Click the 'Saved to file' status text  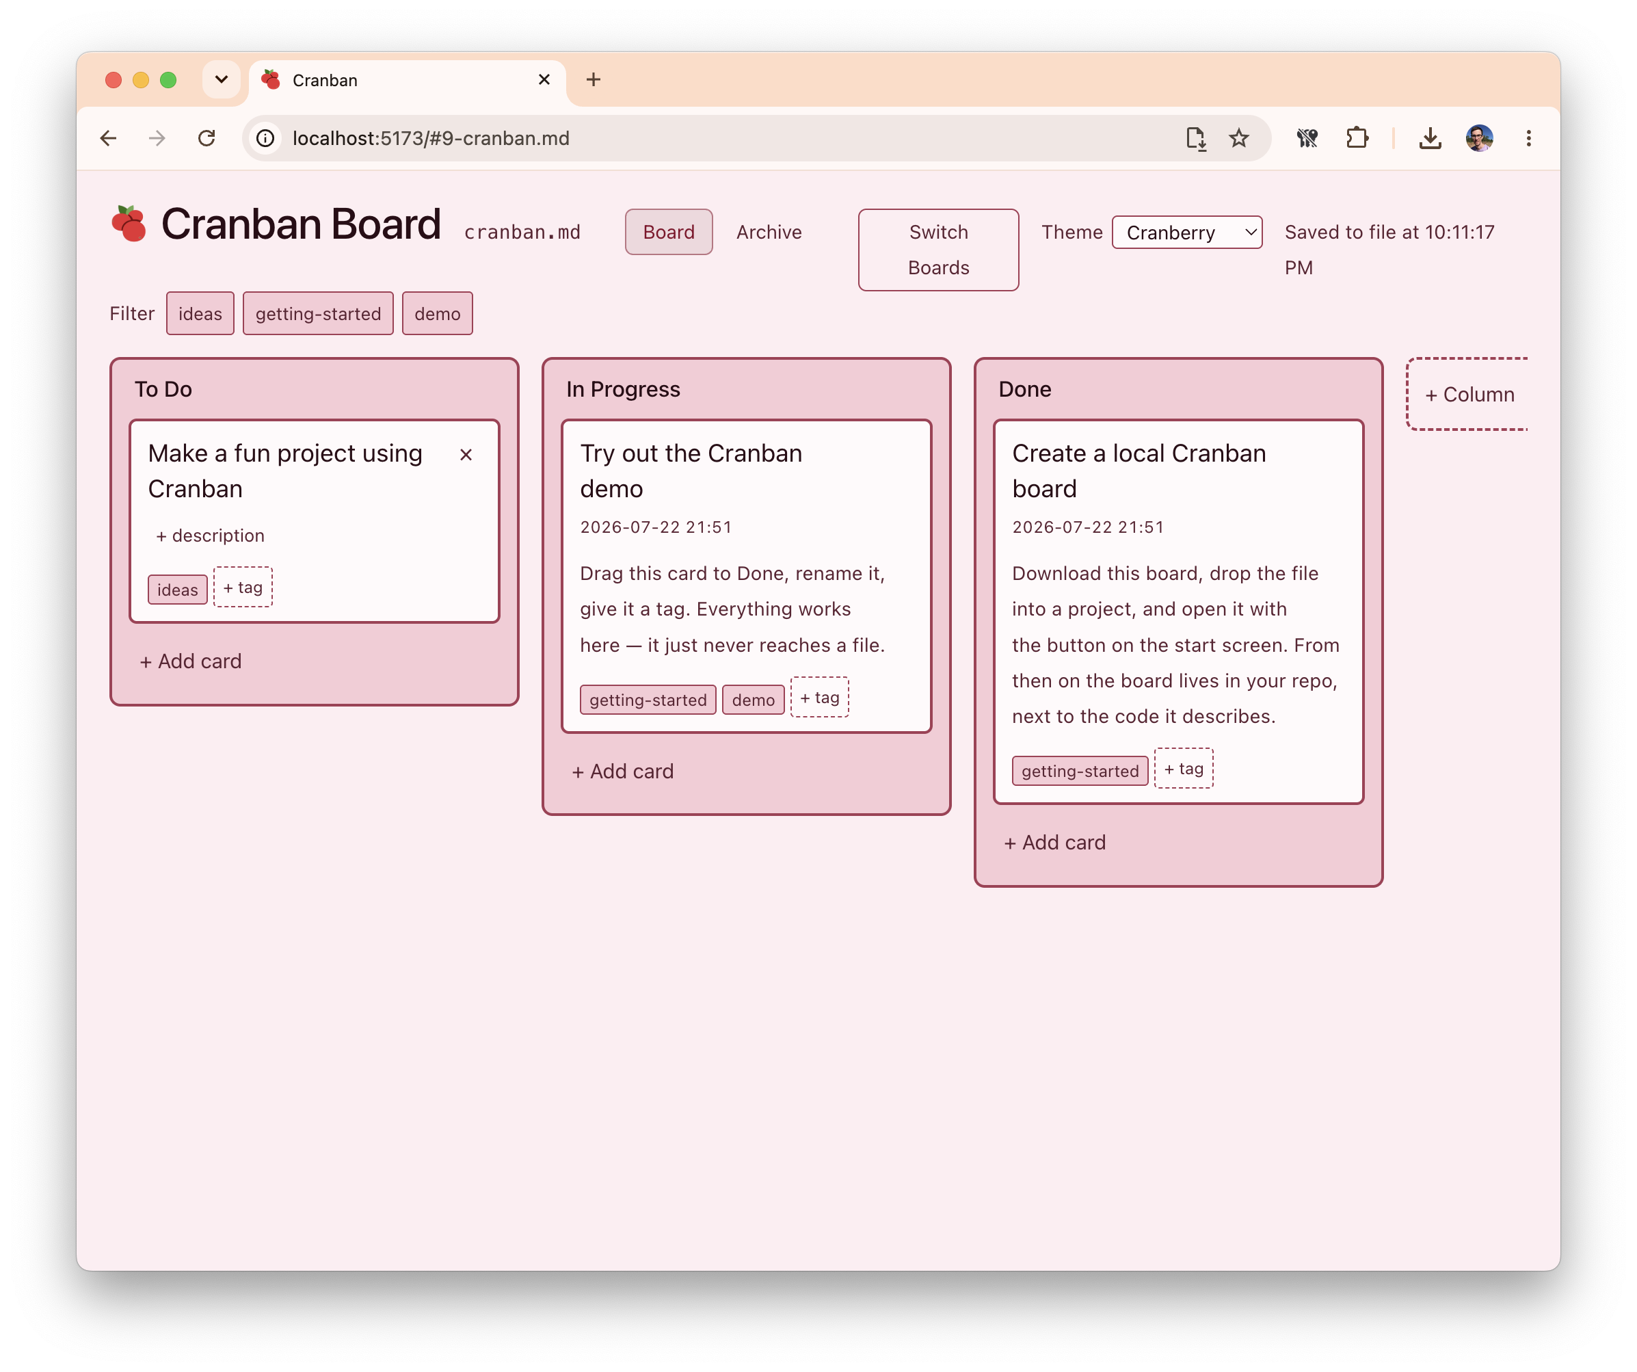[1389, 250]
